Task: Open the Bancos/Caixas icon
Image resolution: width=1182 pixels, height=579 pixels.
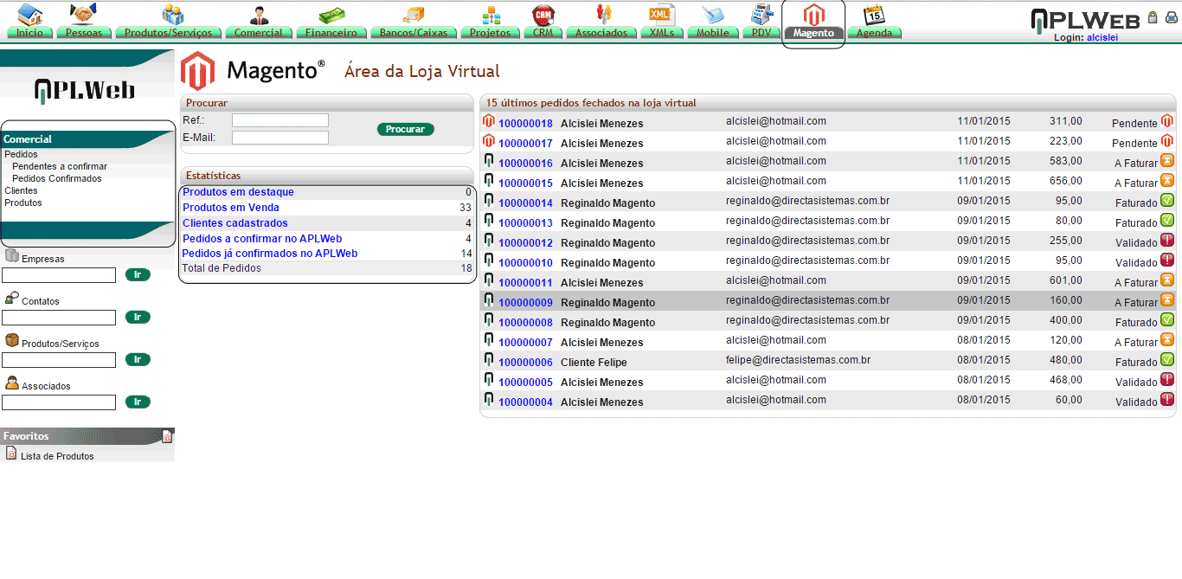Action: (x=414, y=15)
